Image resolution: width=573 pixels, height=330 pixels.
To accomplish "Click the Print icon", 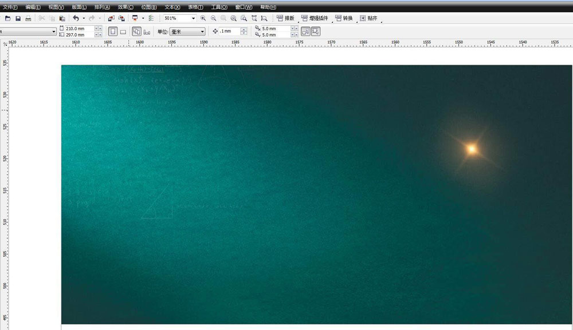I will [28, 18].
